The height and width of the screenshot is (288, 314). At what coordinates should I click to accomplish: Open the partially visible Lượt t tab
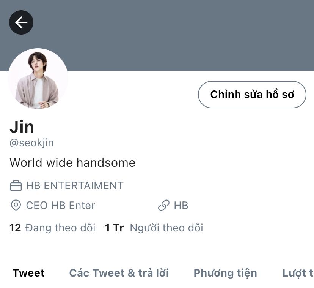click(298, 273)
